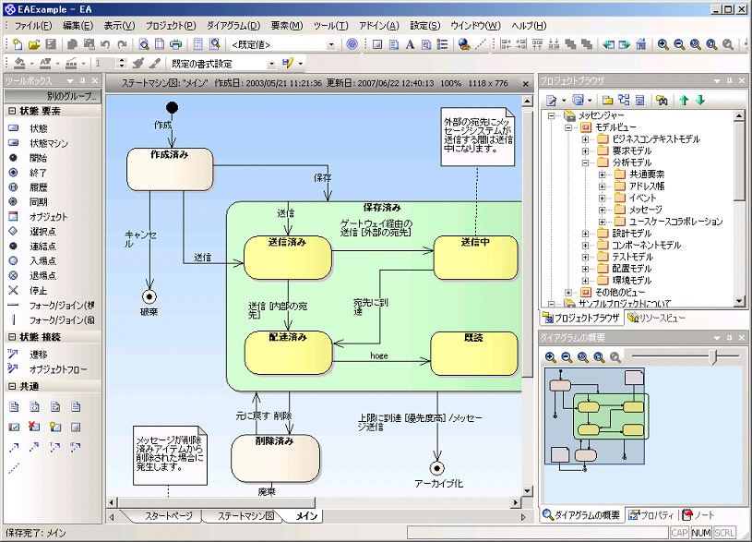The width and height of the screenshot is (752, 542).
Task: Click the new project icon in main toolbar
Action: 18,44
